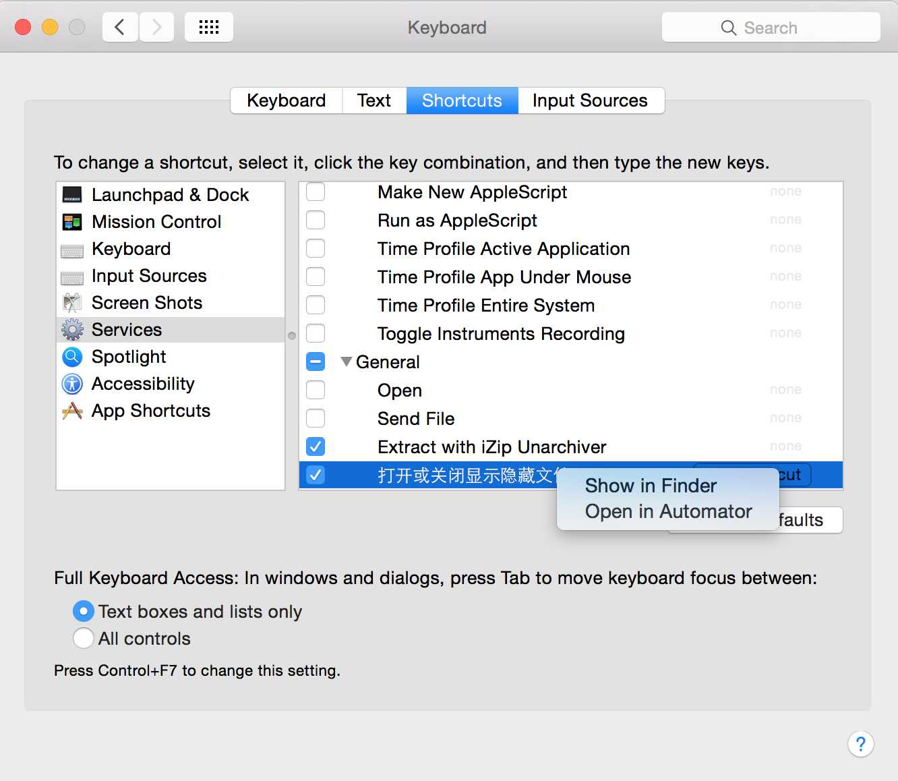
Task: Uncheck Extract with iZip Unarchiver
Action: 316,446
